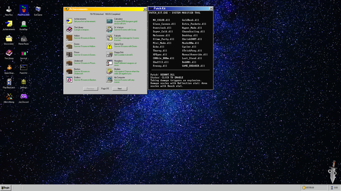Toggle the Molasses.dll patch
341x191 pixels.
pos(161,36)
